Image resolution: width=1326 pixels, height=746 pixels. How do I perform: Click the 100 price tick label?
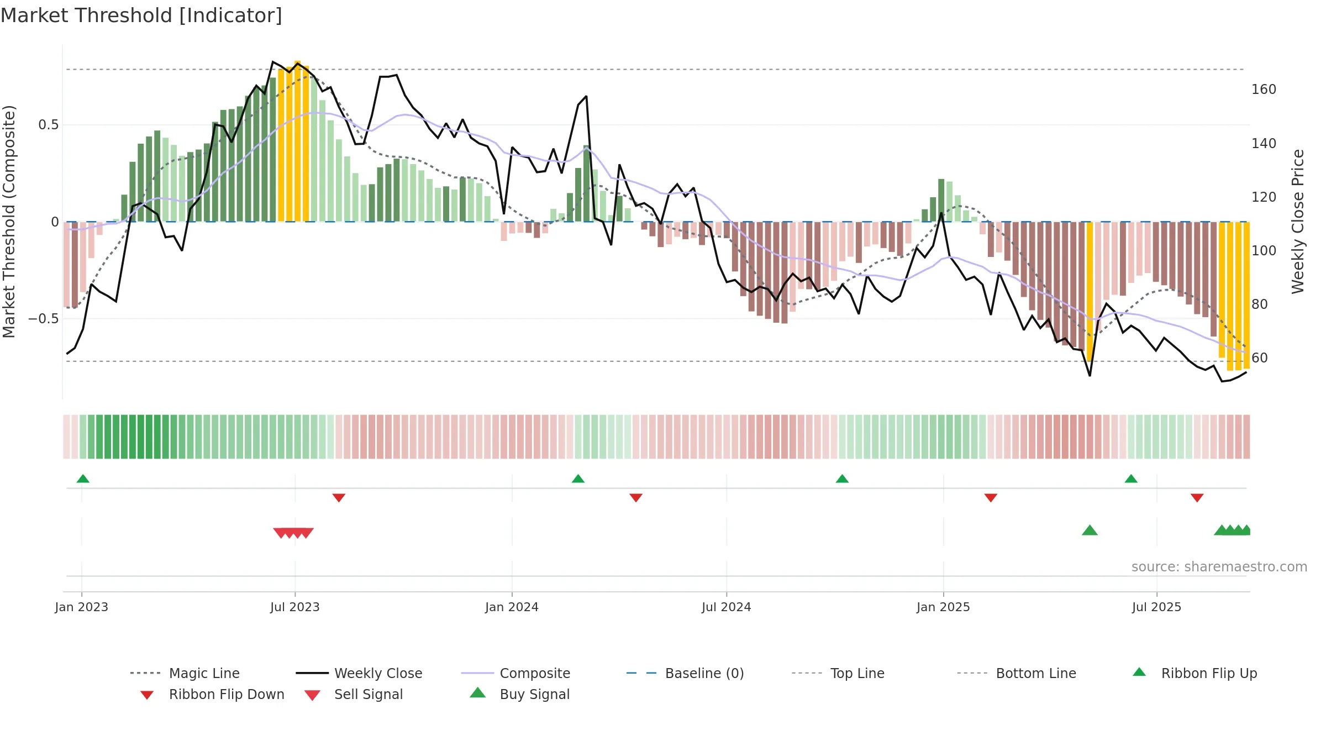tap(1264, 251)
